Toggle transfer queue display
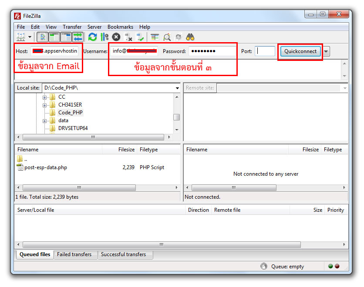 tap(78, 37)
